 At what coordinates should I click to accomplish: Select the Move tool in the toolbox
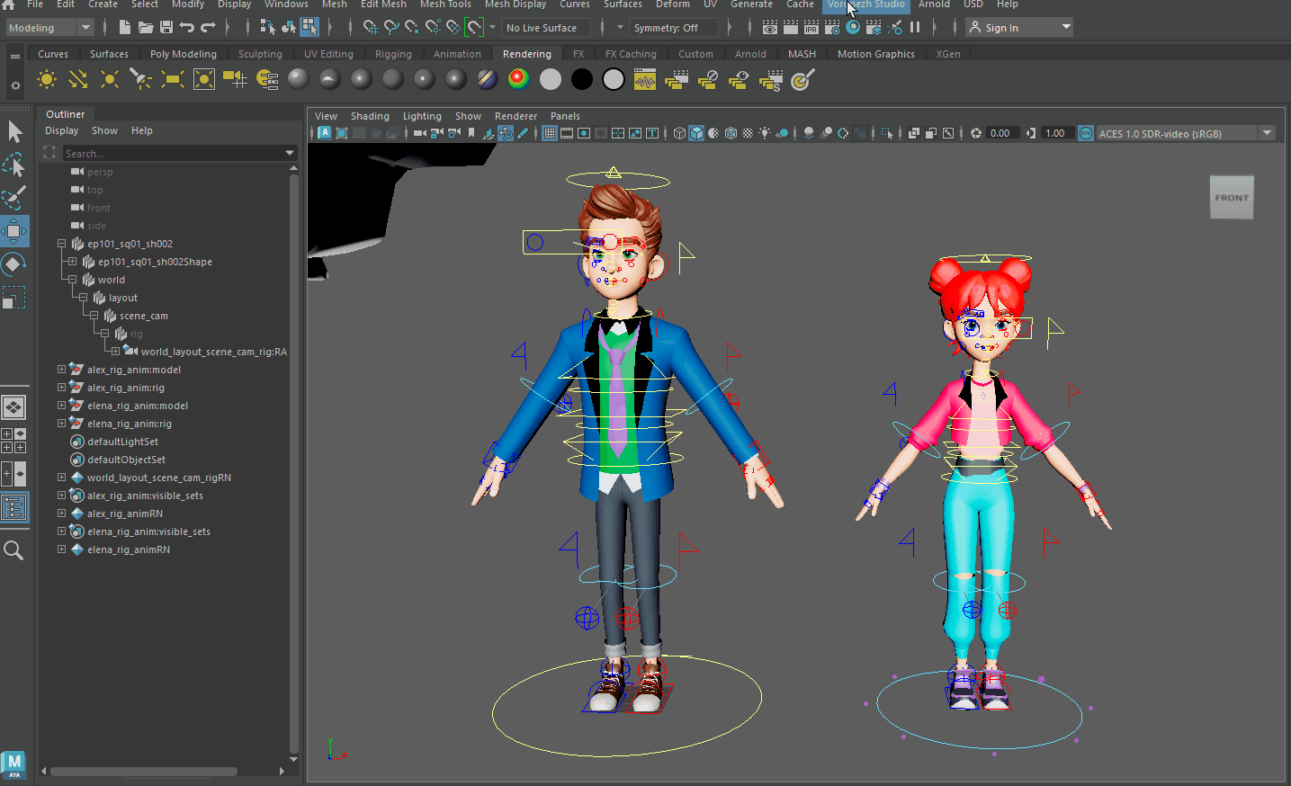pyautogui.click(x=14, y=231)
